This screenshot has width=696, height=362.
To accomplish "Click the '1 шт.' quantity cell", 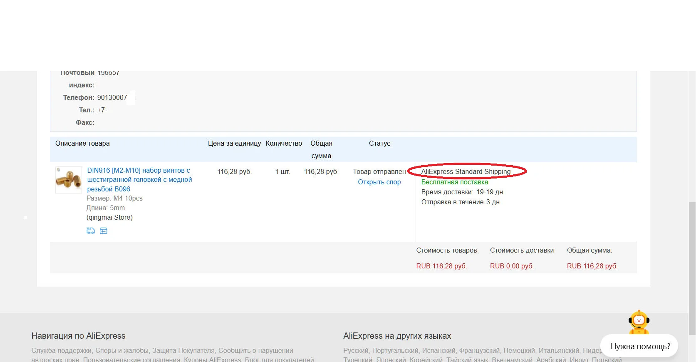I will click(x=282, y=171).
